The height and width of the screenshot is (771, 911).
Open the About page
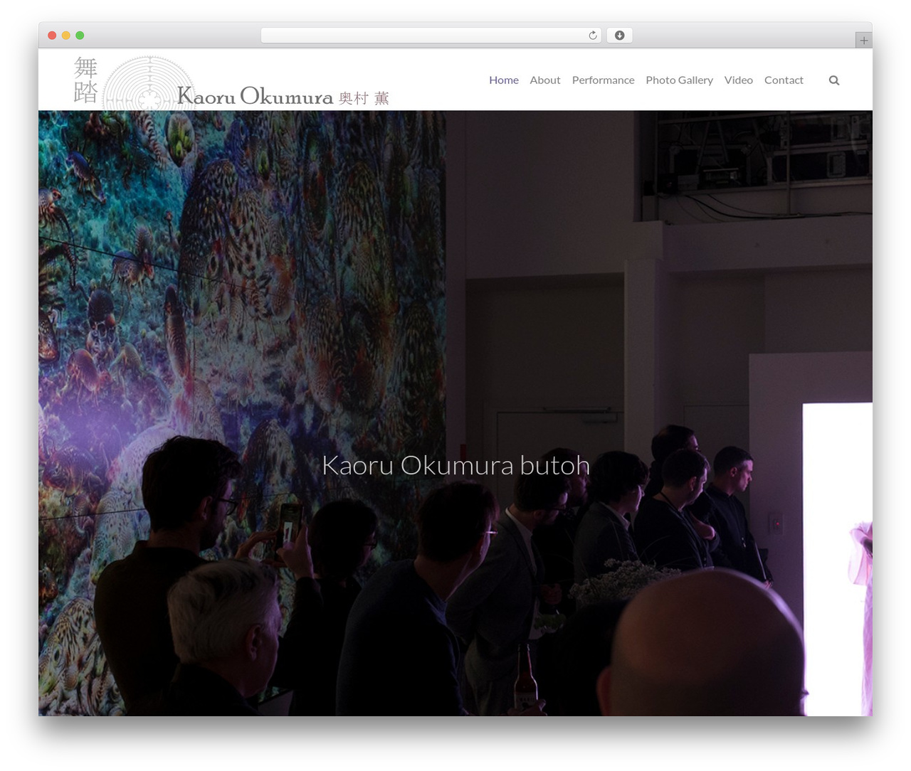[545, 80]
